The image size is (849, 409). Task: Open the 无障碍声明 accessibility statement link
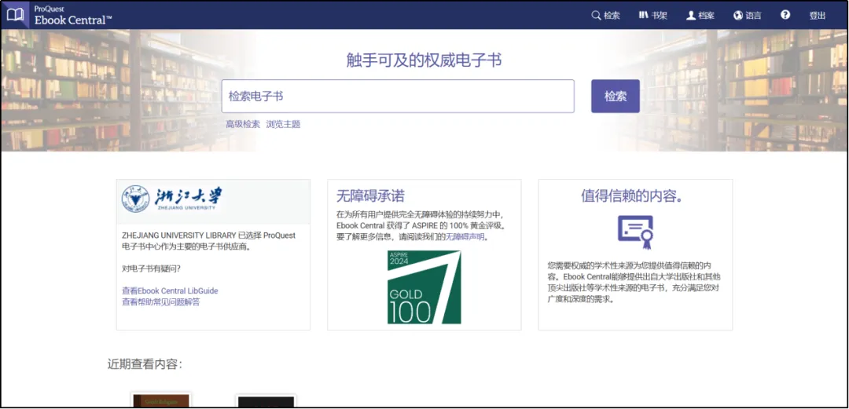tap(465, 236)
